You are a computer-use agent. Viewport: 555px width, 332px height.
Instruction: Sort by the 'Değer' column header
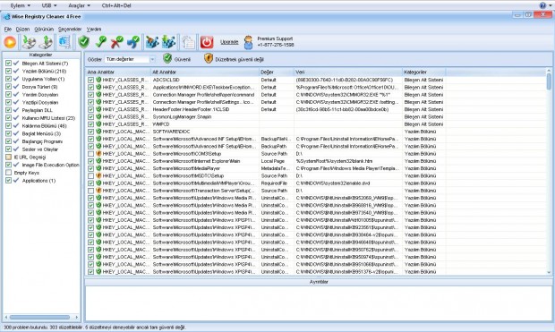coord(276,72)
